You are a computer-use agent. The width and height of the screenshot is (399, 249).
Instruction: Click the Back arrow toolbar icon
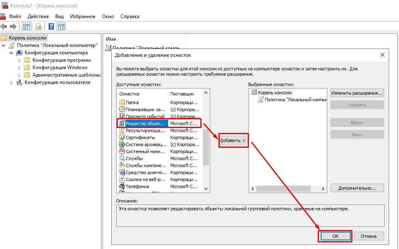pyautogui.click(x=4, y=26)
